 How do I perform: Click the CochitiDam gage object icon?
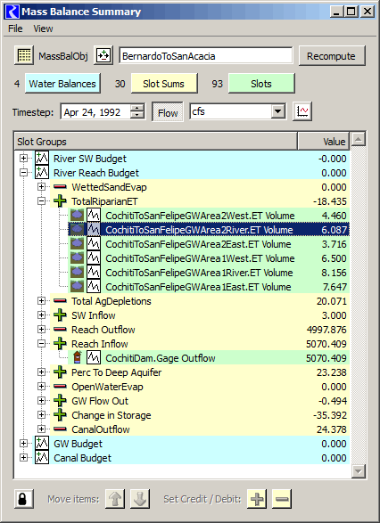[x=78, y=358]
